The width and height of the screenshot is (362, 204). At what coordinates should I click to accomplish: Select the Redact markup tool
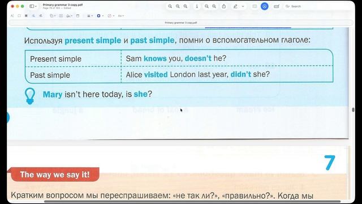click(26, 16)
